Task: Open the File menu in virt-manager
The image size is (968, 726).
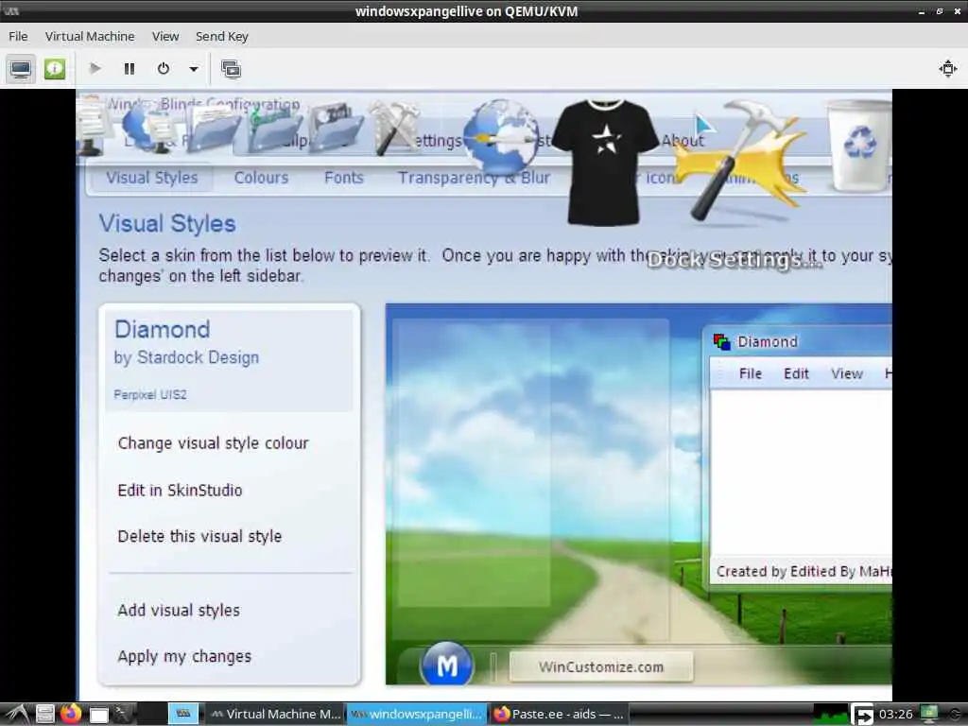Action: [x=18, y=37]
